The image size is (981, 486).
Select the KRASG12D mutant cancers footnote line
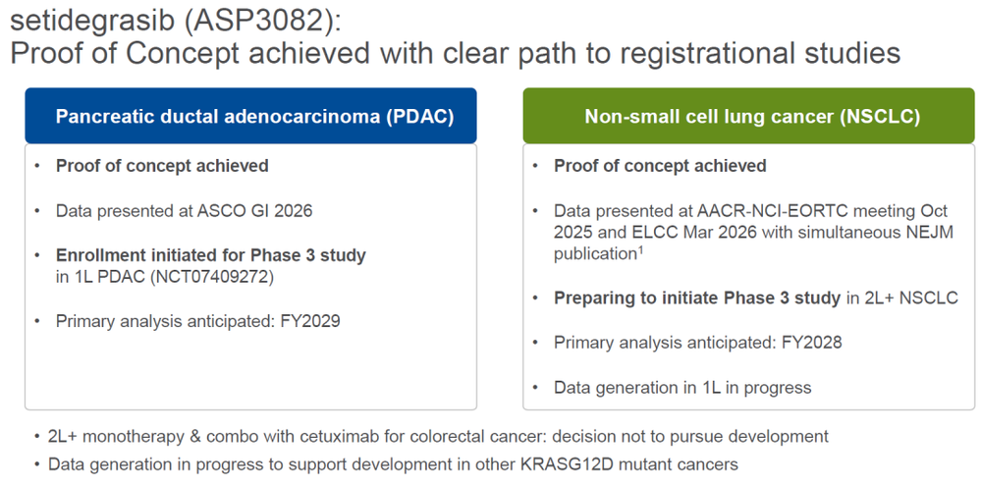(392, 463)
